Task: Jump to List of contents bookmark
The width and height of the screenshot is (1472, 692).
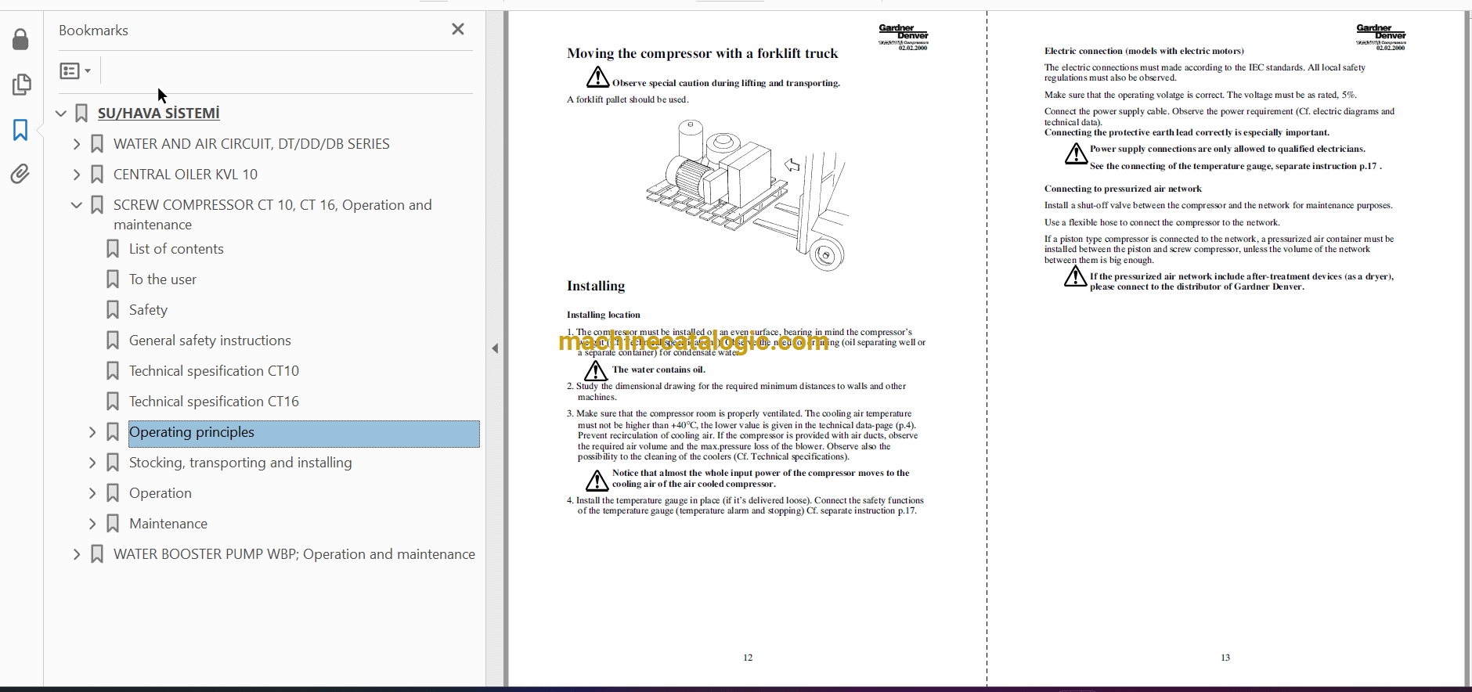Action: (x=176, y=249)
